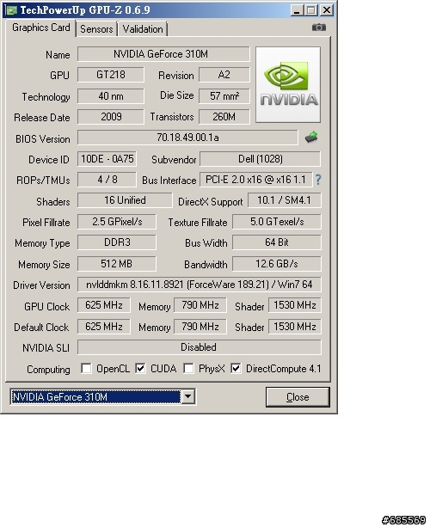430x527 pixels.
Task: Minimize the GPU-Z window
Action: click(297, 10)
